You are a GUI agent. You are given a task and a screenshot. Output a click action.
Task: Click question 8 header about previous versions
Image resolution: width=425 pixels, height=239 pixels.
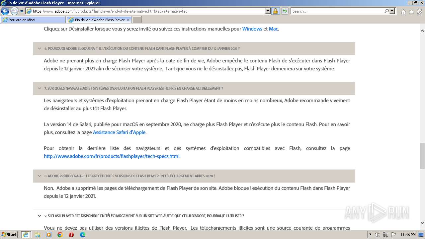(194, 176)
